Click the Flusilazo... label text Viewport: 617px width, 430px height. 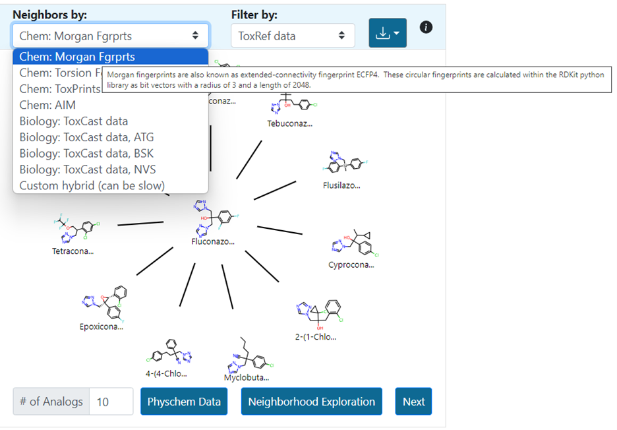click(x=341, y=185)
